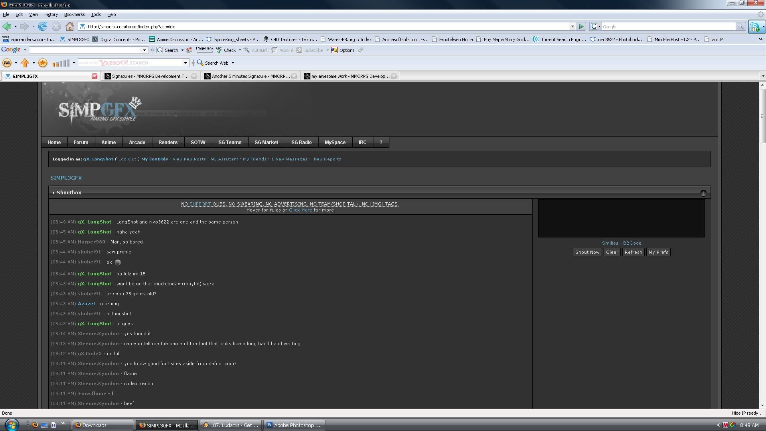Click the search magnifier in the Google search box

coord(740,27)
